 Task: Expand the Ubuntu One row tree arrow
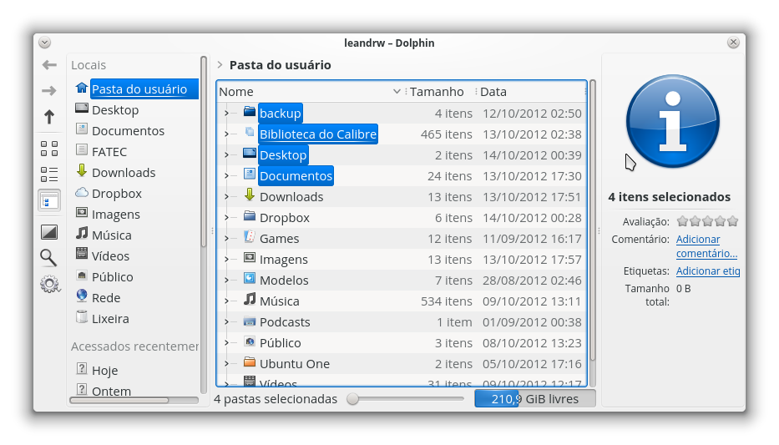tap(226, 363)
